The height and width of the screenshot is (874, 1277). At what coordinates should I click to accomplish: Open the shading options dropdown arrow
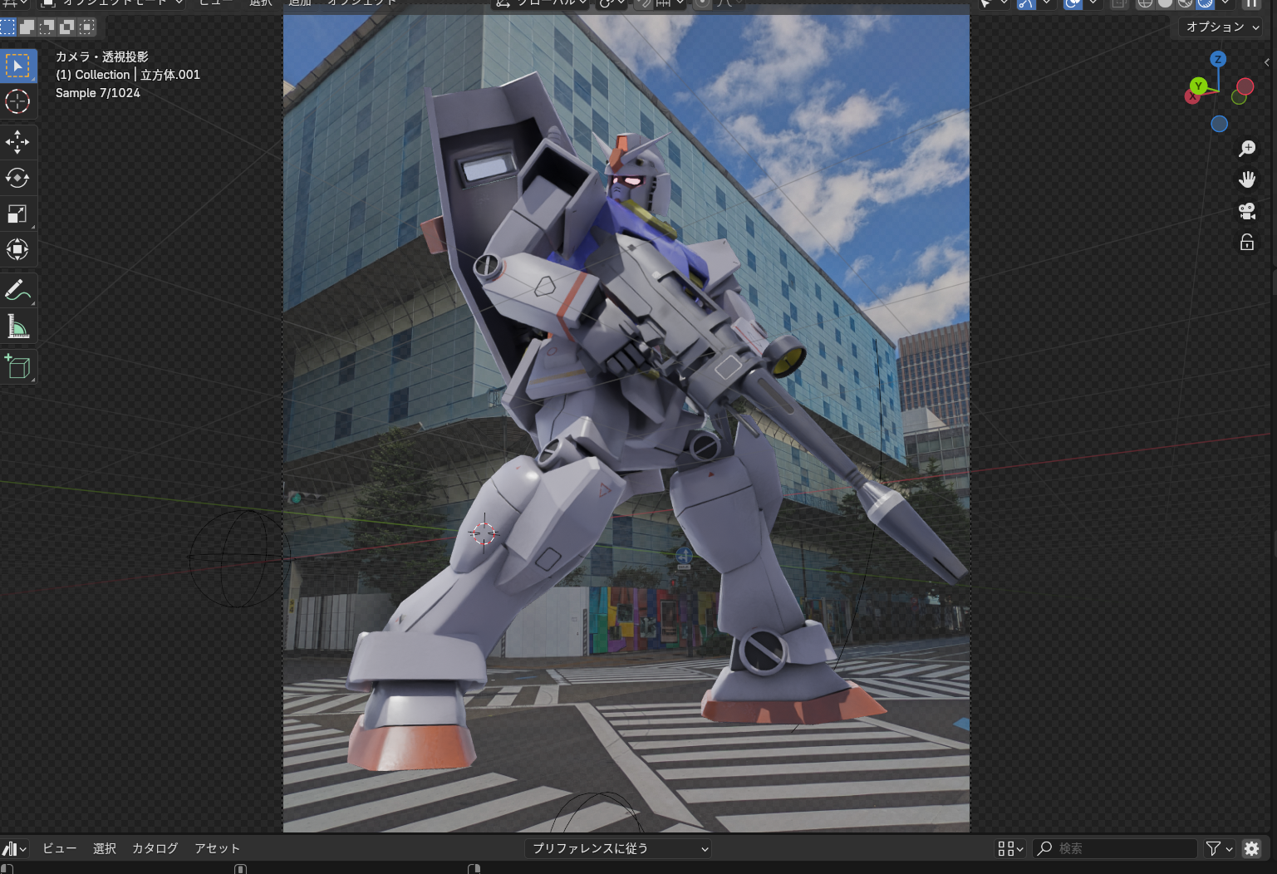click(1225, 3)
